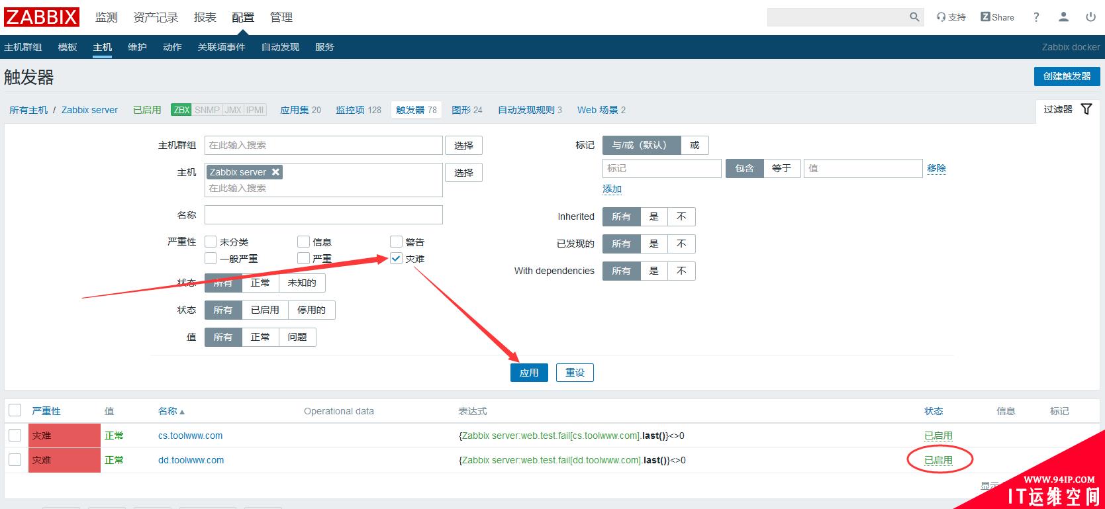1105x509 pixels.
Task: Go to the 模板 submenu
Action: (x=68, y=47)
